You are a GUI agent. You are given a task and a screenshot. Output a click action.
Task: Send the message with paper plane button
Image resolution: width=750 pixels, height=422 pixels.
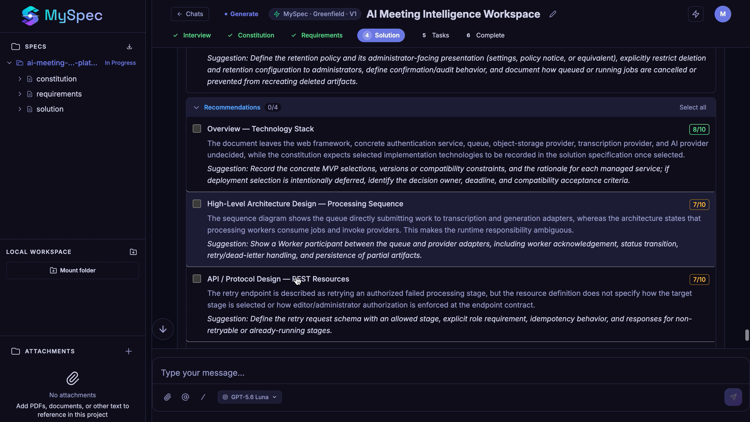point(733,397)
